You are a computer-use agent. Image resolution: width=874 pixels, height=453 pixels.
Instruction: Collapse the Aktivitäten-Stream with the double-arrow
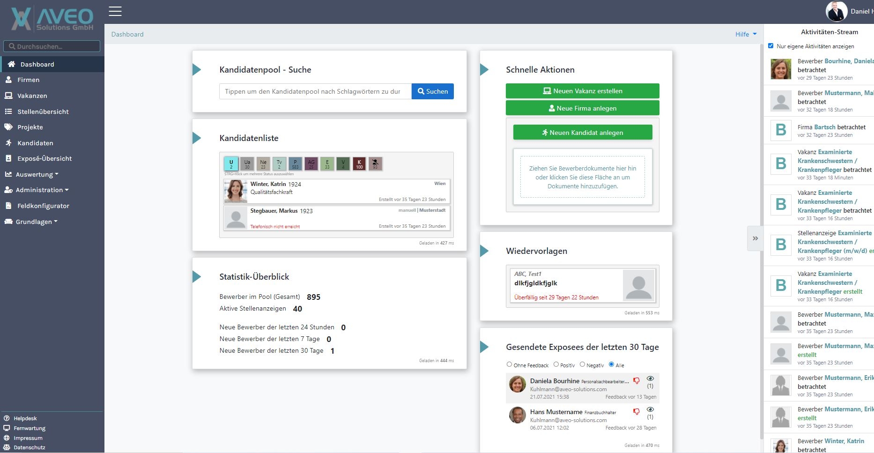755,238
